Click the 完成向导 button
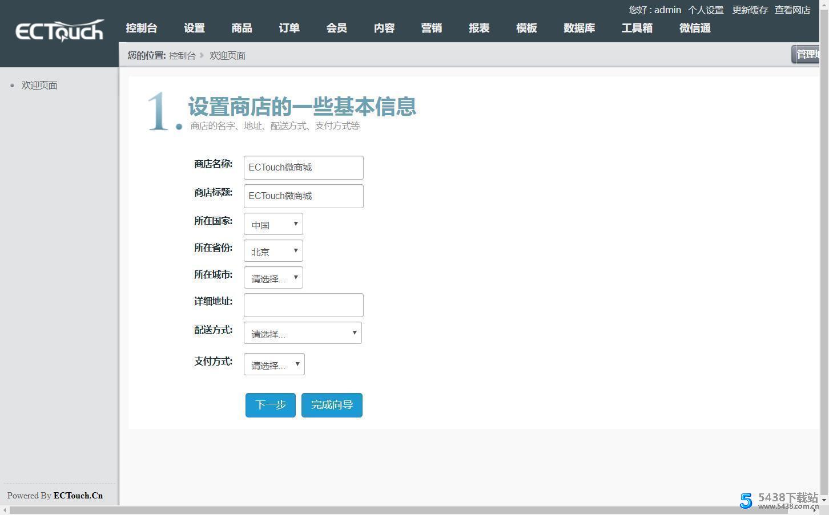 [x=332, y=405]
